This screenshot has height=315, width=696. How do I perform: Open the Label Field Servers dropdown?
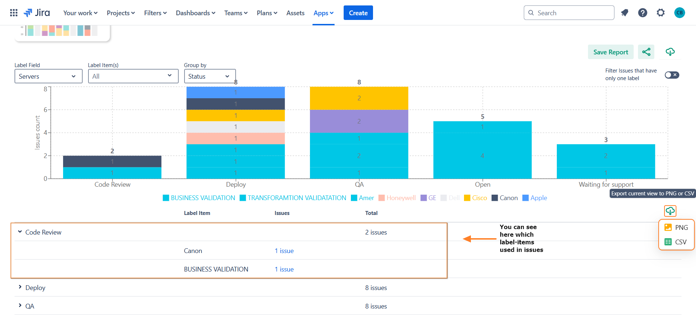(x=48, y=76)
